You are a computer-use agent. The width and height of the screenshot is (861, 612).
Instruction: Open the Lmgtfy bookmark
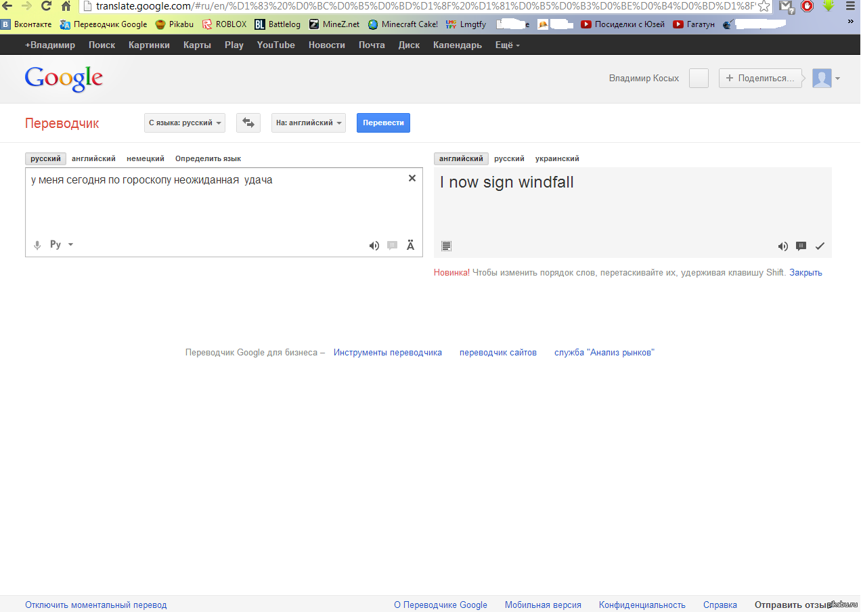(466, 24)
